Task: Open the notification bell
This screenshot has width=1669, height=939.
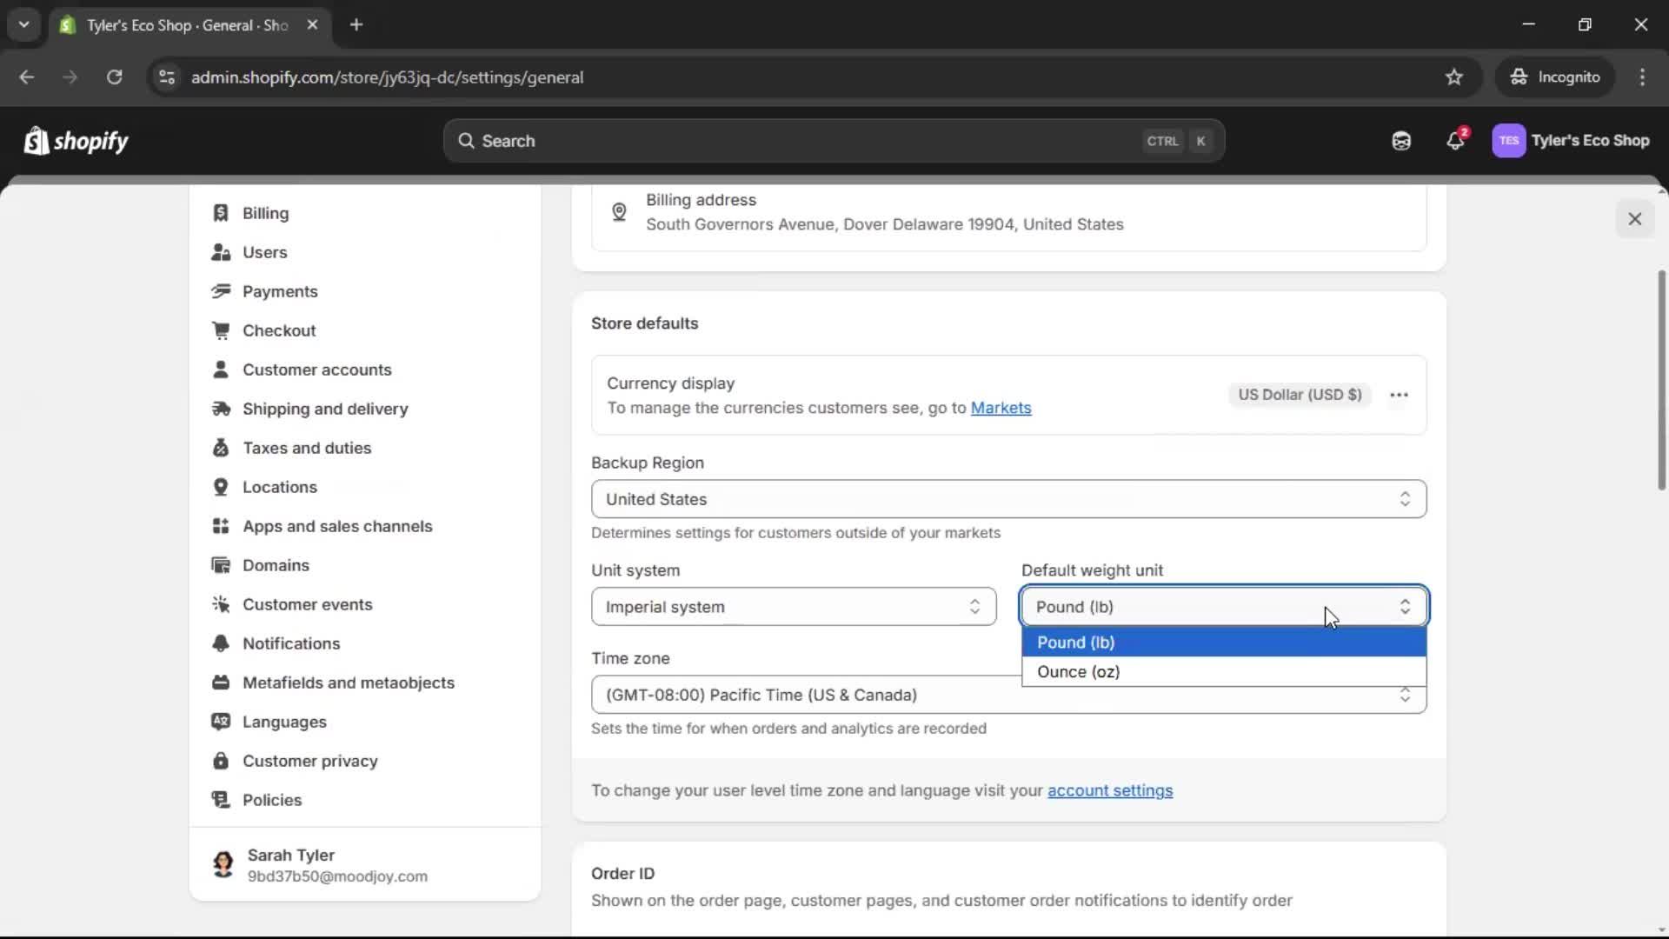Action: pyautogui.click(x=1456, y=140)
